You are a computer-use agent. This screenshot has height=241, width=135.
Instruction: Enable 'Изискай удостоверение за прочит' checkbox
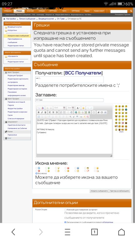(x=65, y=210)
